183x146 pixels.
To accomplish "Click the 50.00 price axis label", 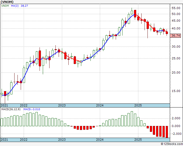I will click(176, 14).
